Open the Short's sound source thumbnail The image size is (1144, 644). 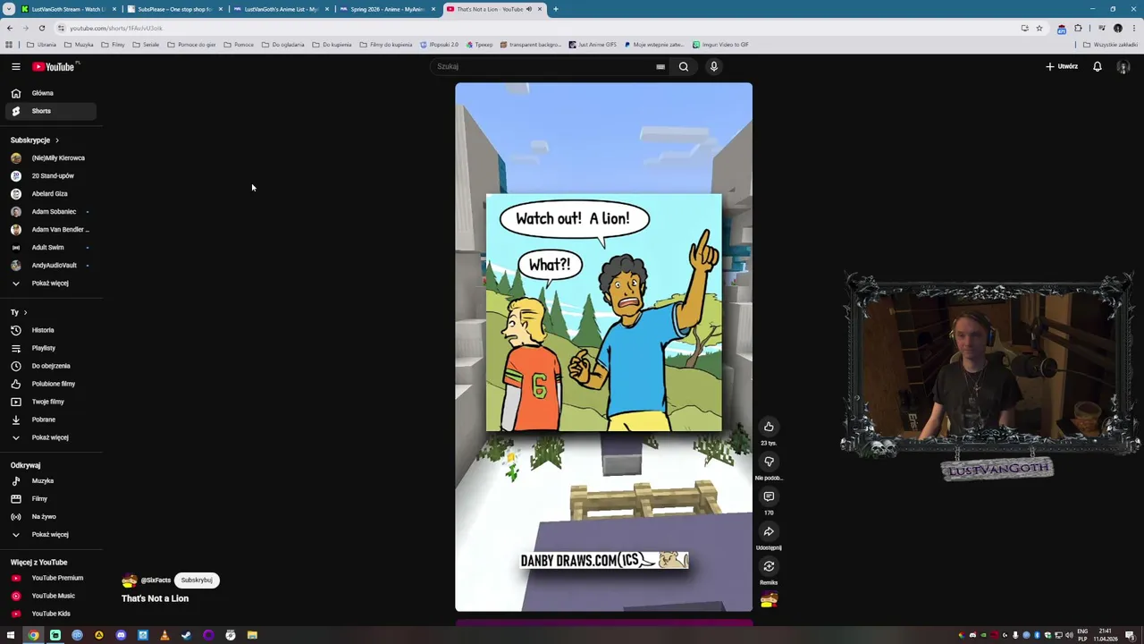pos(769,600)
